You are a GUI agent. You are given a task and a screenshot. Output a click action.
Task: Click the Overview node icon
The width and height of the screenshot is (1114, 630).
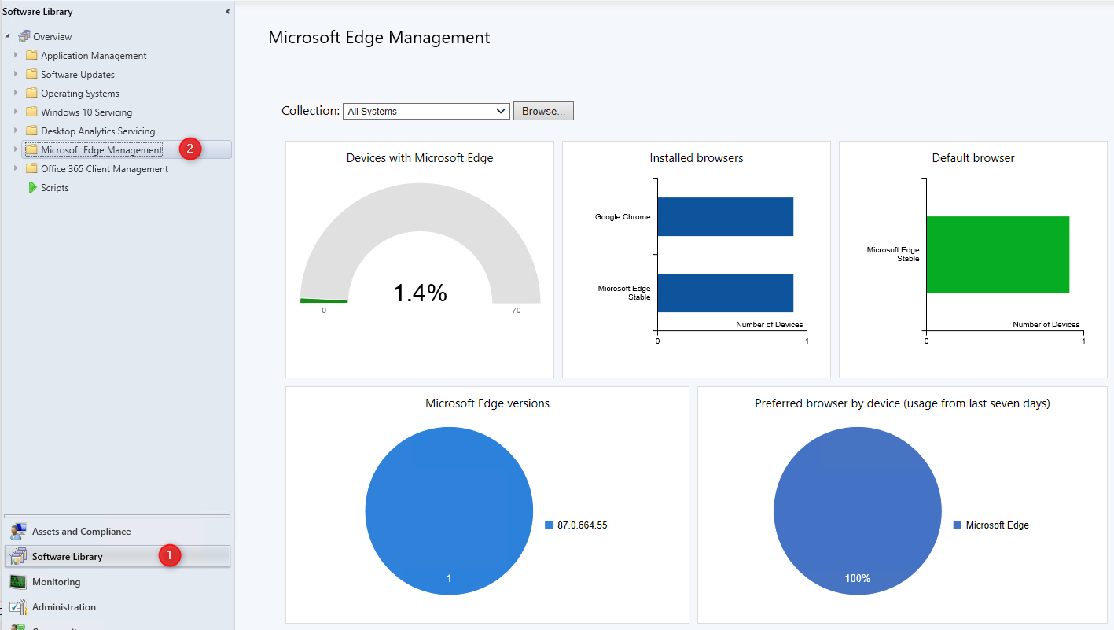pos(24,37)
